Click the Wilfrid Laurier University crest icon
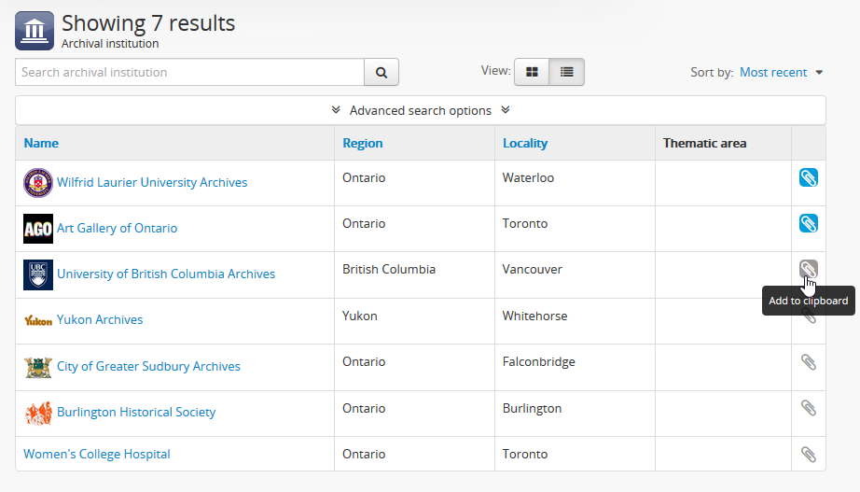This screenshot has height=492, width=860. click(38, 183)
